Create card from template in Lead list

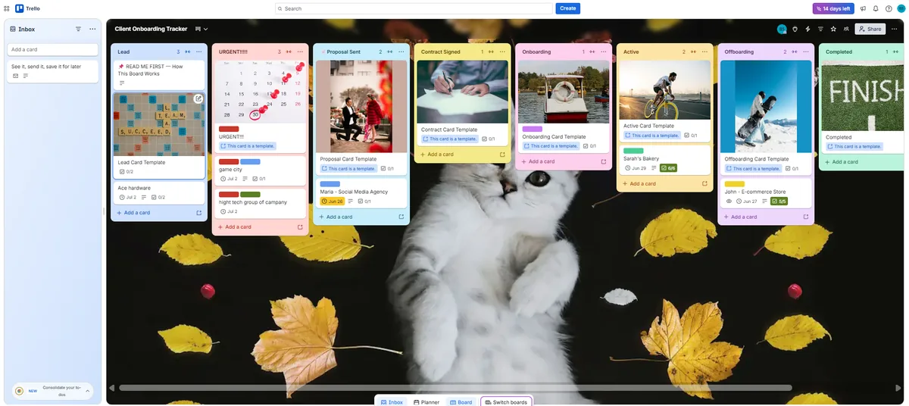coord(199,213)
